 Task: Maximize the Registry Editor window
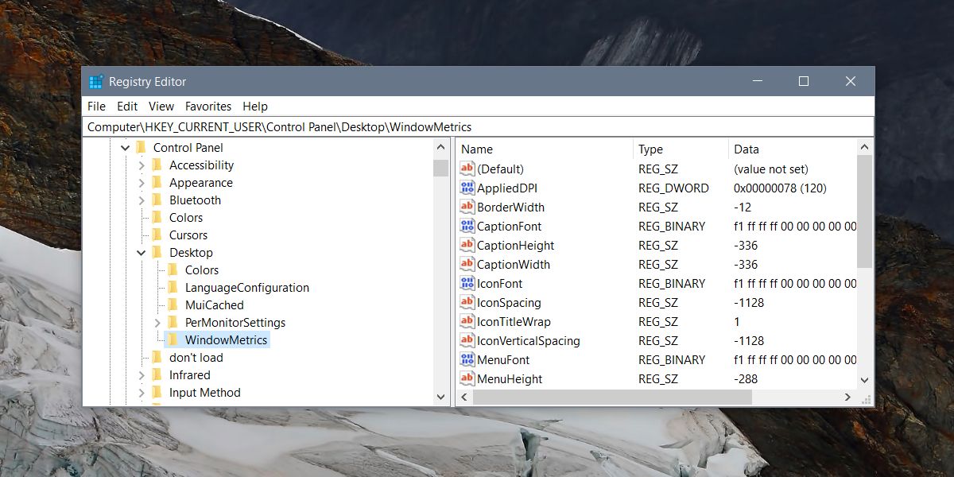803,81
